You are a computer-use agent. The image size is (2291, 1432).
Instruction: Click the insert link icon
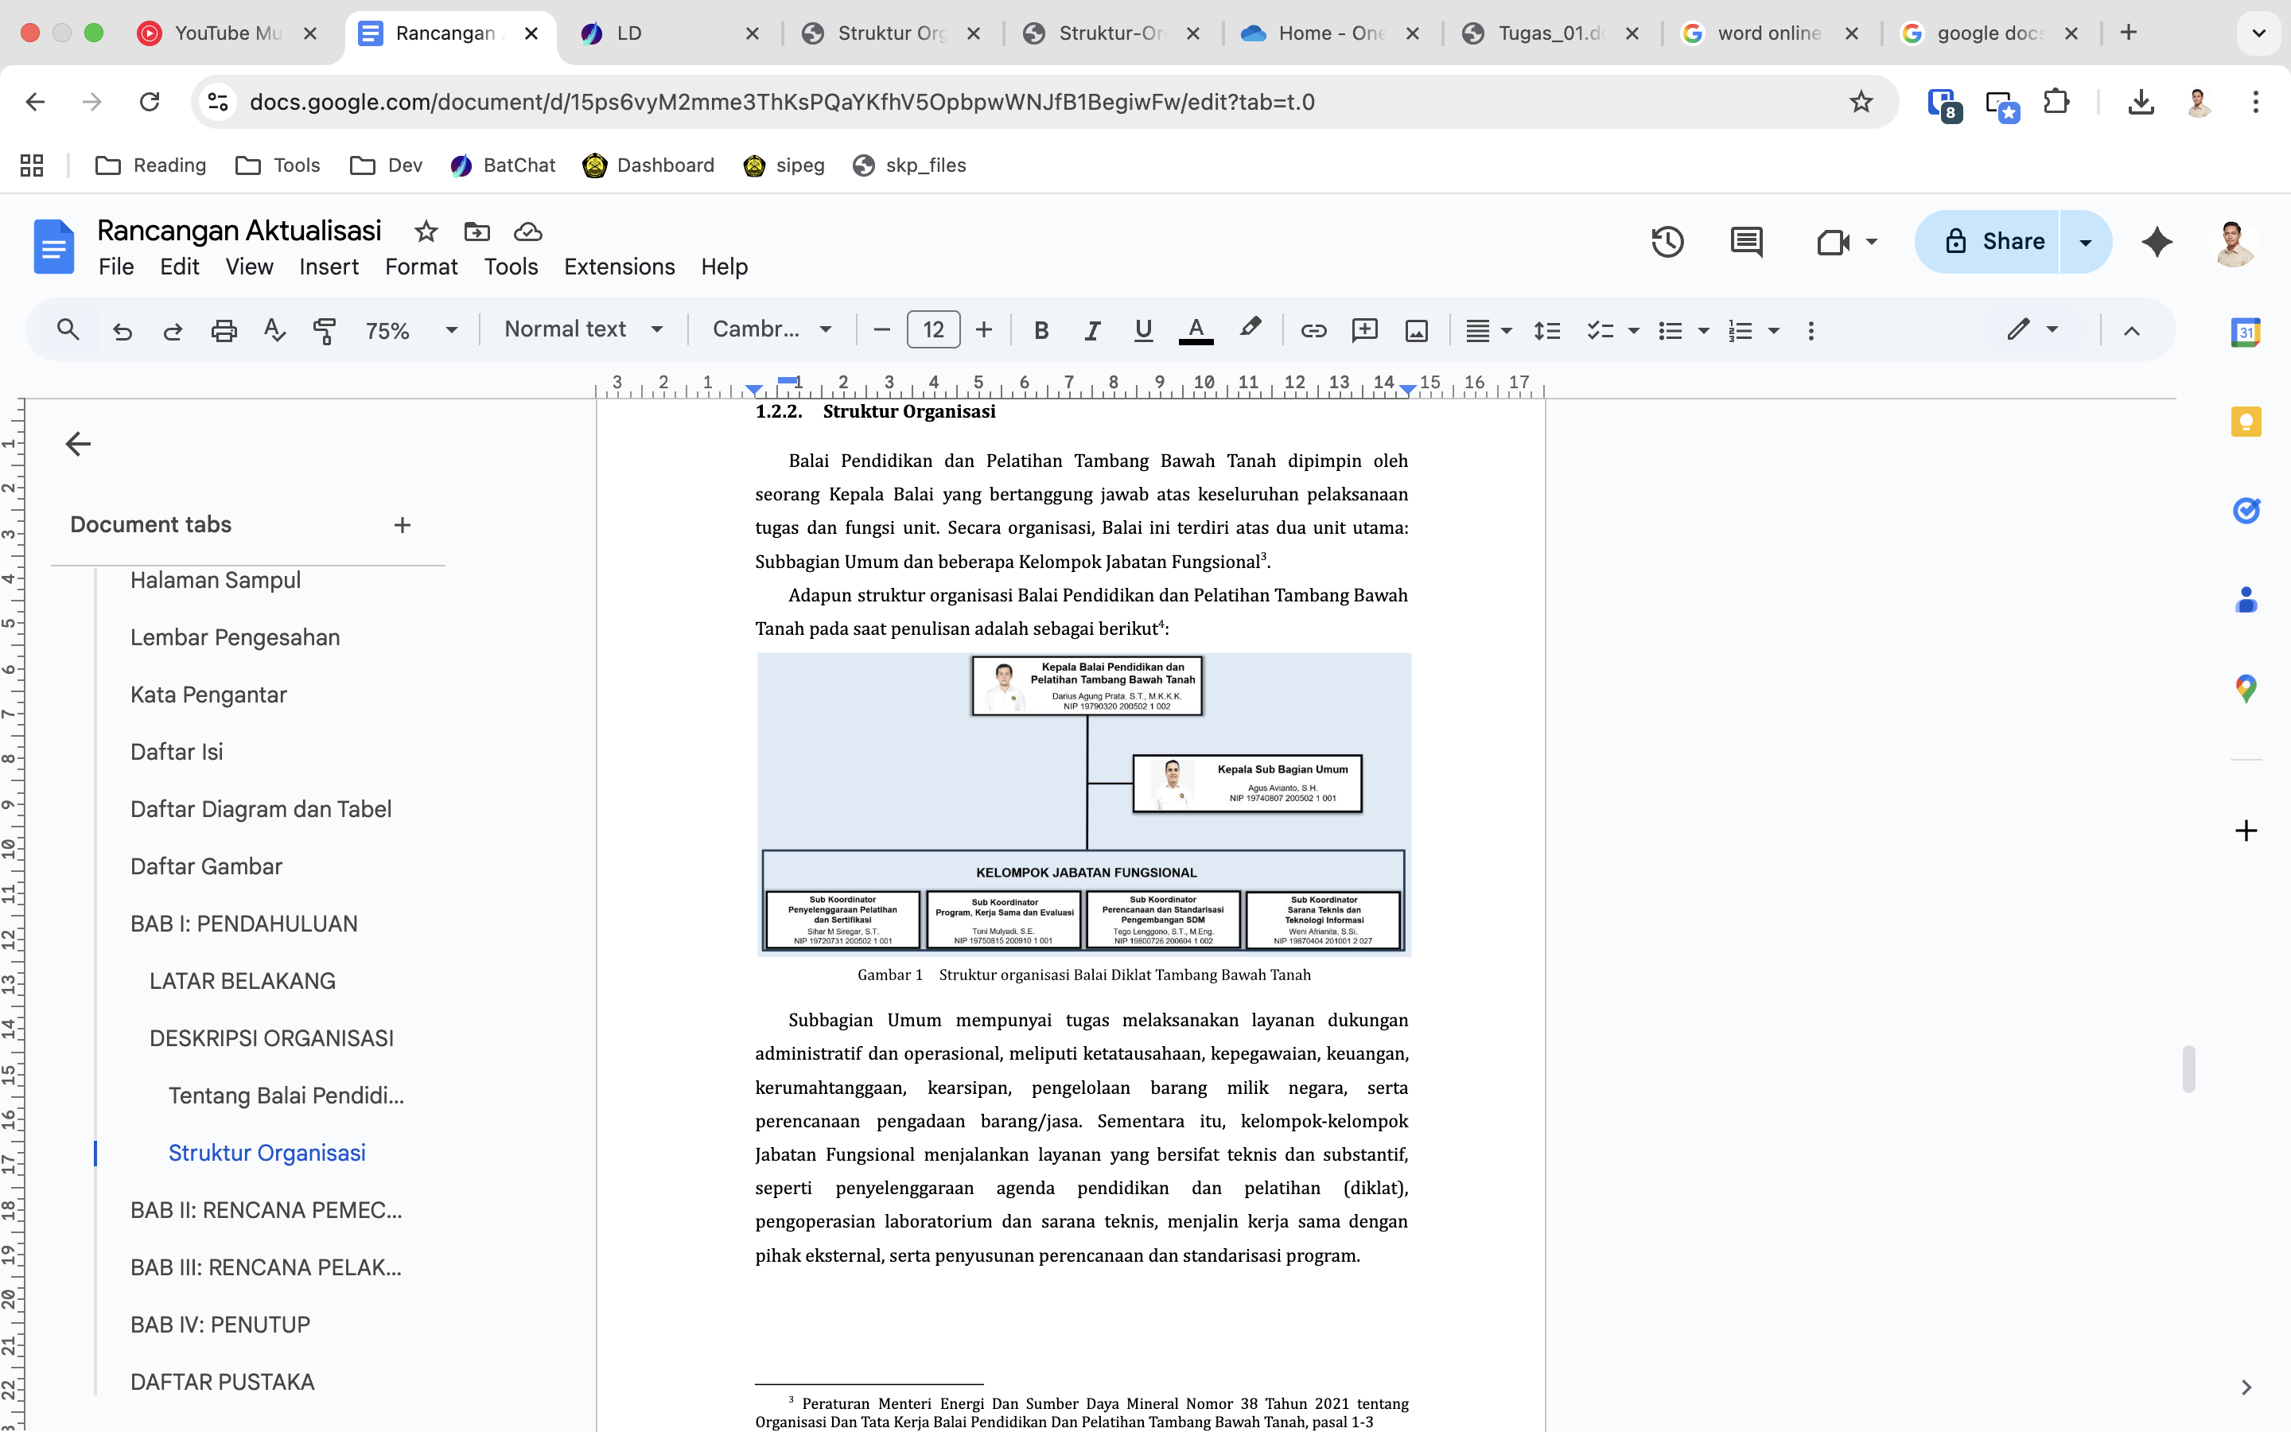click(x=1313, y=330)
